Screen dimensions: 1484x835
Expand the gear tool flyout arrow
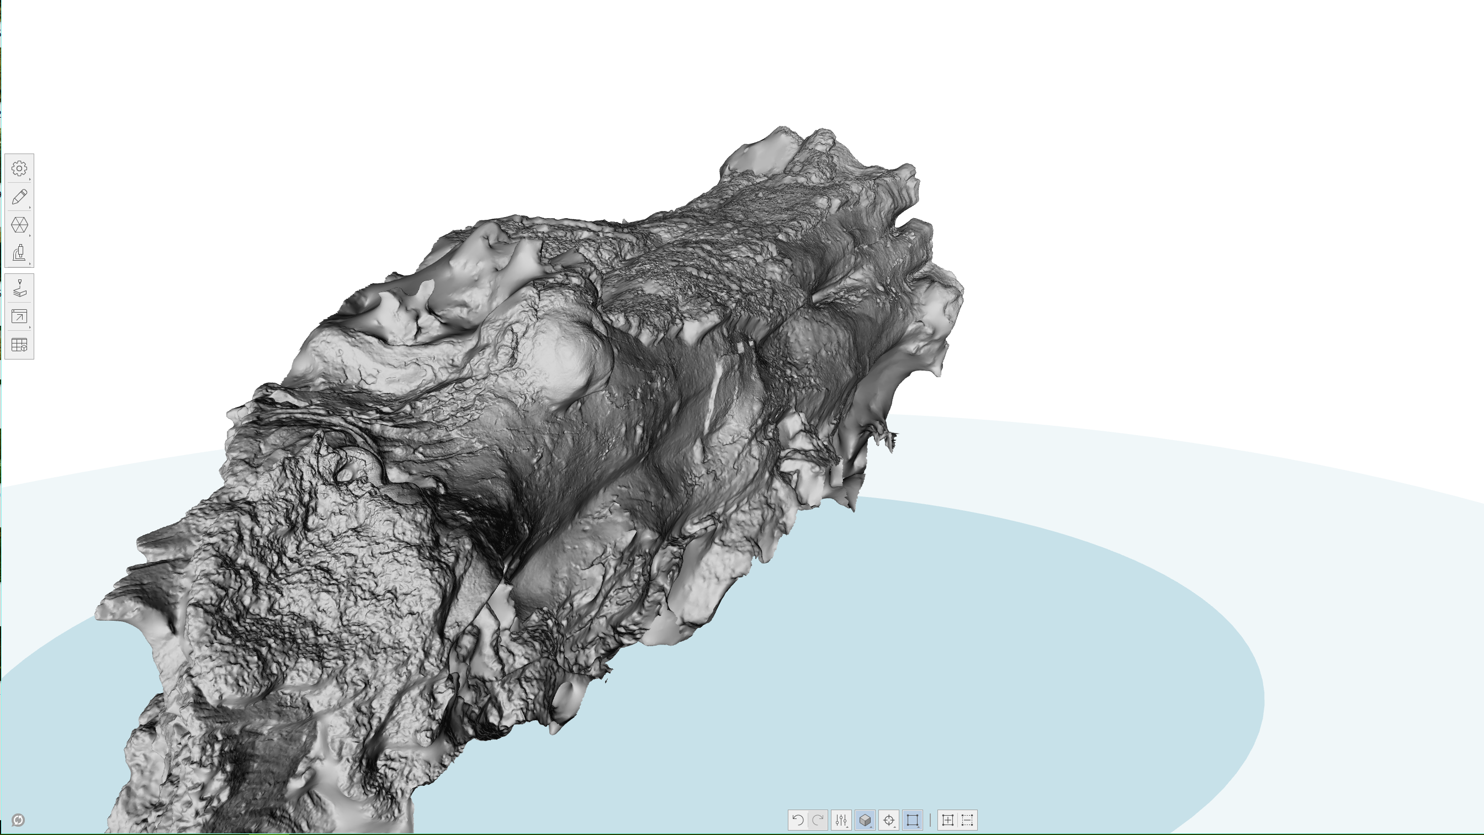(x=30, y=179)
